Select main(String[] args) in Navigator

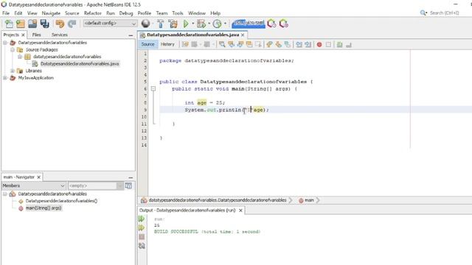coord(44,208)
